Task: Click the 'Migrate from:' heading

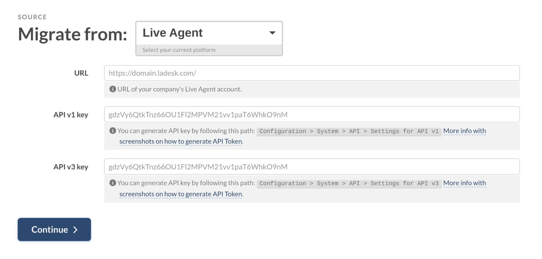Action: pos(73,34)
